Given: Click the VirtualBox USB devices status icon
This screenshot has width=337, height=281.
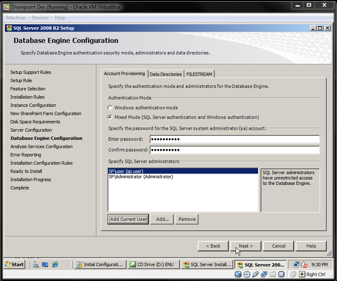Looking at the screenshot, I should [x=255, y=274].
